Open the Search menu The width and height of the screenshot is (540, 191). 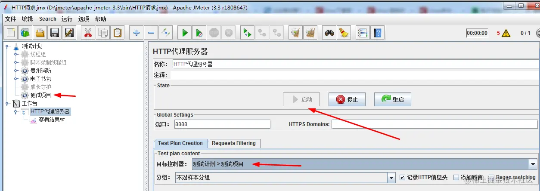47,19
